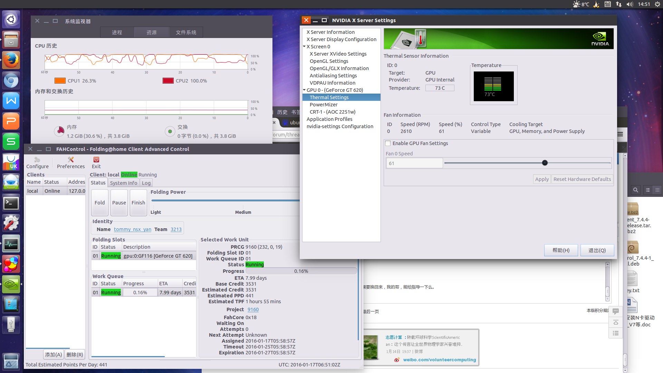The image size is (663, 373).
Task: Click 添加(A) add client button
Action: (53, 355)
